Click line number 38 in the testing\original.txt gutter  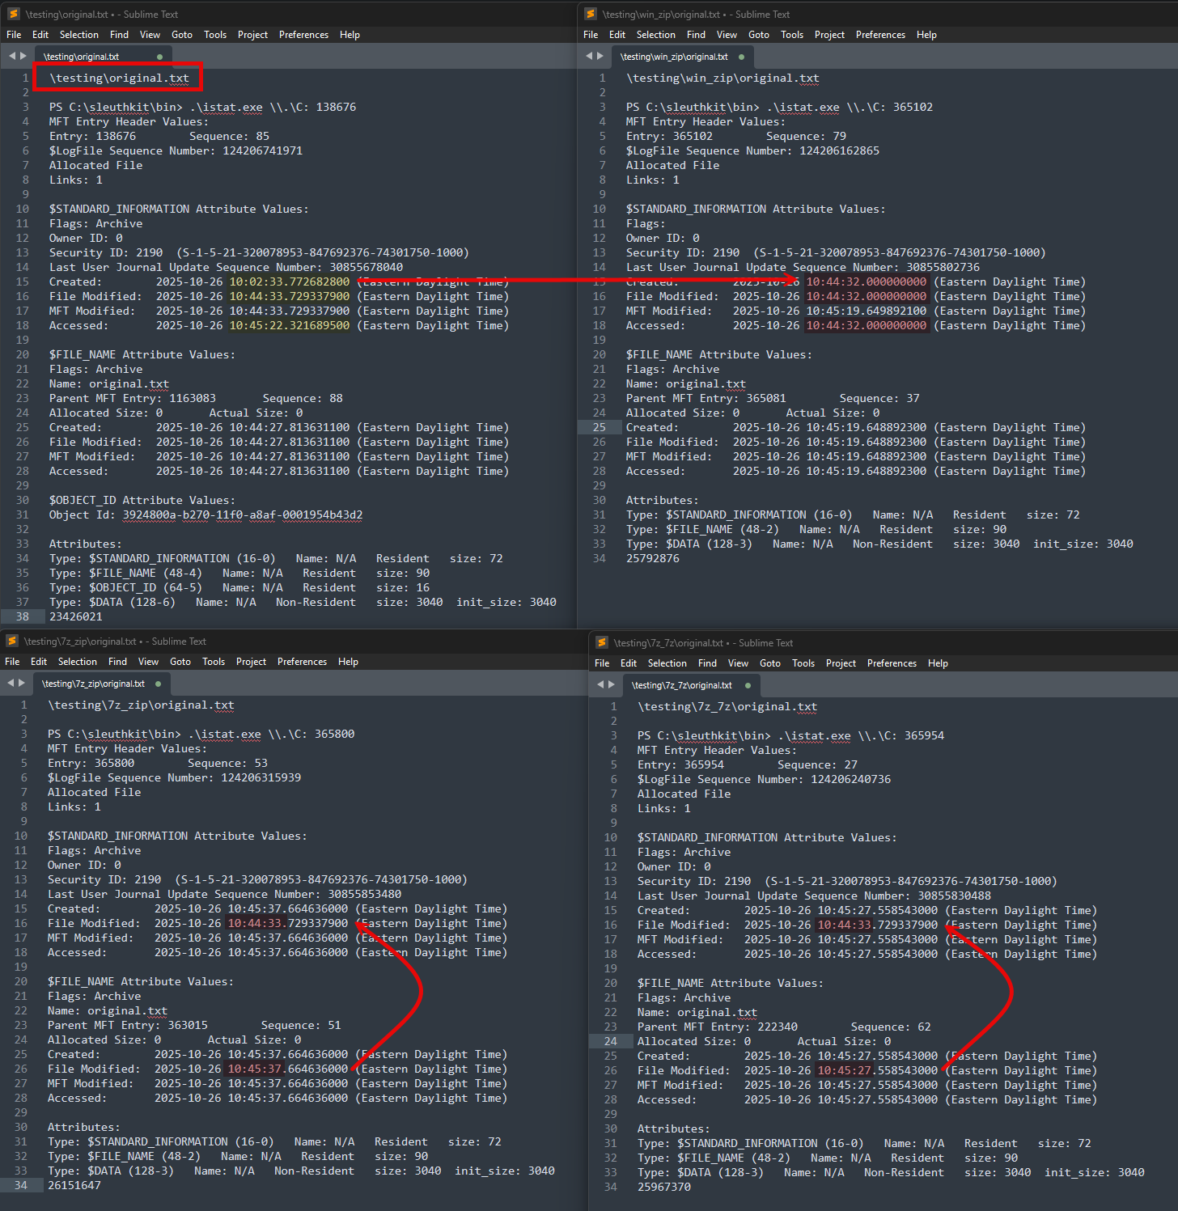pyautogui.click(x=22, y=616)
